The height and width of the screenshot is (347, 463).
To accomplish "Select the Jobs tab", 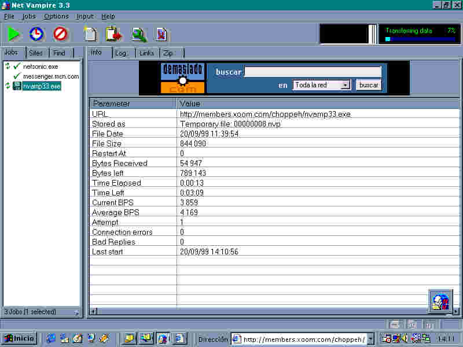I will pyautogui.click(x=13, y=53).
